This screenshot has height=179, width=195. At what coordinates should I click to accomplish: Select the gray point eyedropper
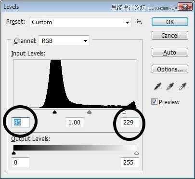pos(170,86)
